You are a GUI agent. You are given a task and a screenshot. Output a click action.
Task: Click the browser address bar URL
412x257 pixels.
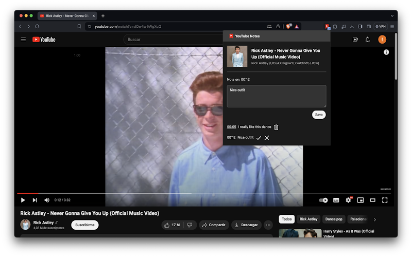[x=128, y=27]
